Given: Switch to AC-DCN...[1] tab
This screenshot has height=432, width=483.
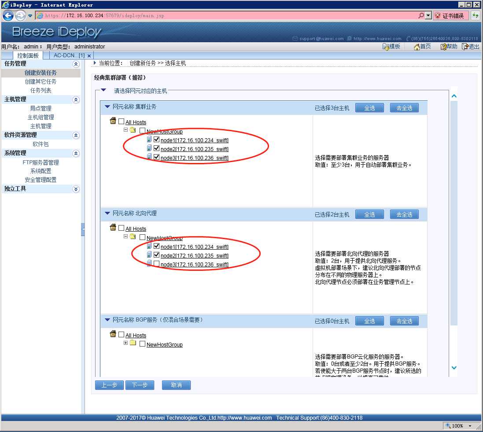Looking at the screenshot, I should click(x=69, y=55).
